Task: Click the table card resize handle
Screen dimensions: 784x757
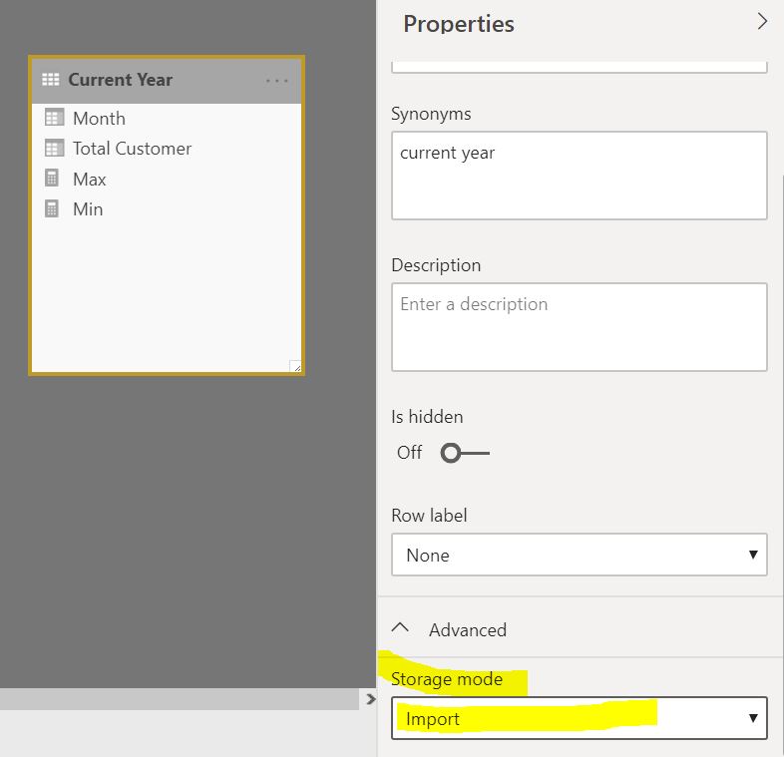Action: (x=295, y=366)
